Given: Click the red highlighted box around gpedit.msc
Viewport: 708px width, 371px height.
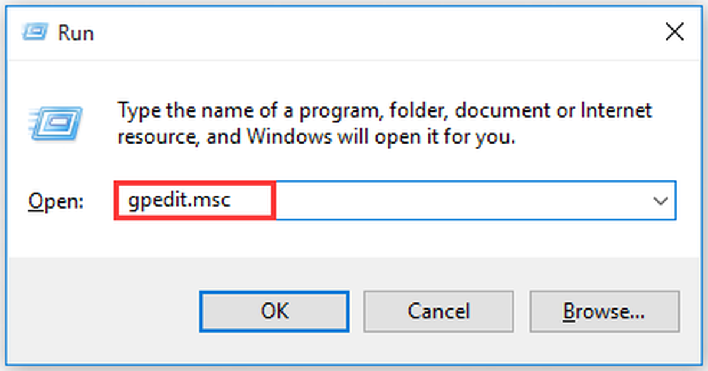Looking at the screenshot, I should [195, 201].
